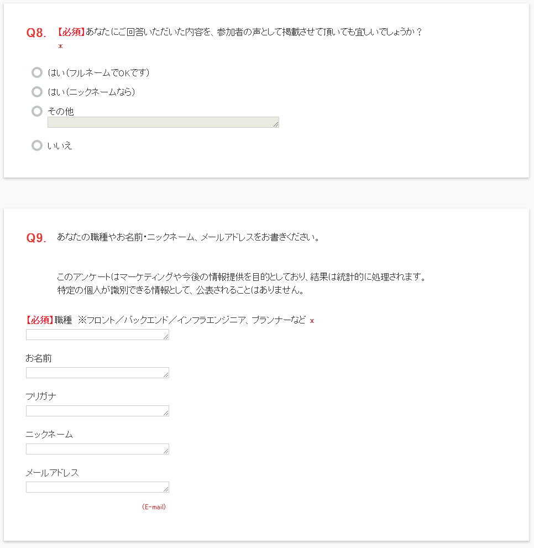534x548 pixels.
Task: Select the はい（ニックネームなら） radio option
Action: pos(37,92)
